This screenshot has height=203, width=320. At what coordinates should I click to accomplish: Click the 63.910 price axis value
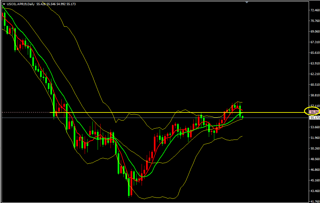315,63
